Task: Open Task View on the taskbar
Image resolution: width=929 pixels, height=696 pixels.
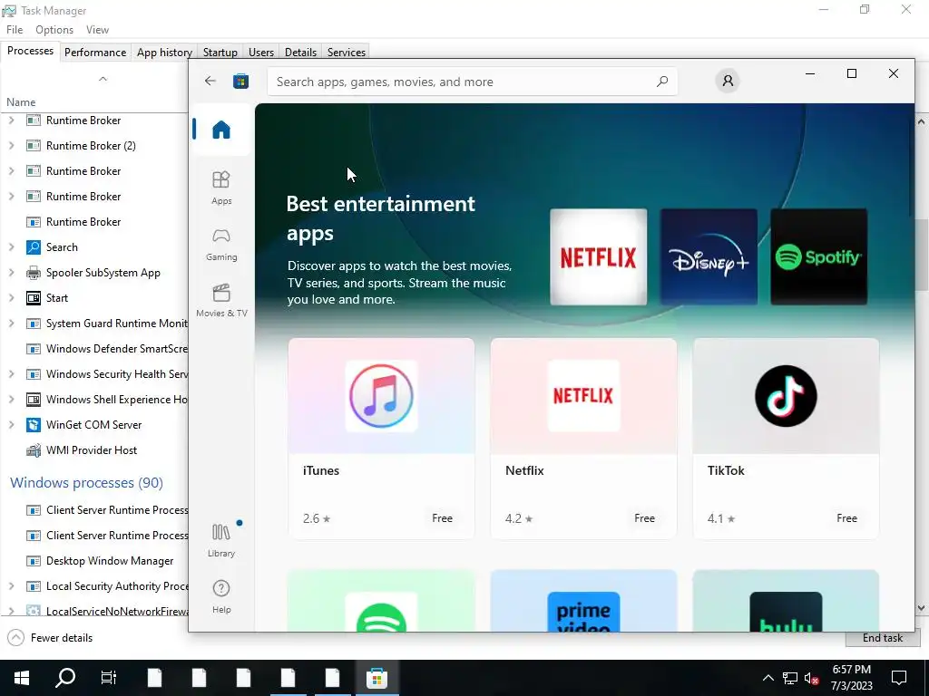Action: click(x=109, y=678)
